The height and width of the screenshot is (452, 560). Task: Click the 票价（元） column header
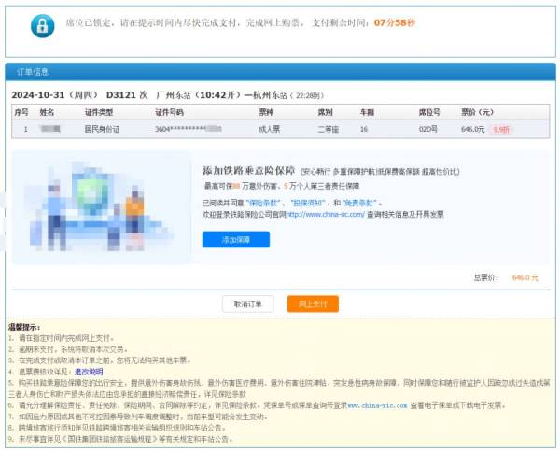tap(478, 112)
